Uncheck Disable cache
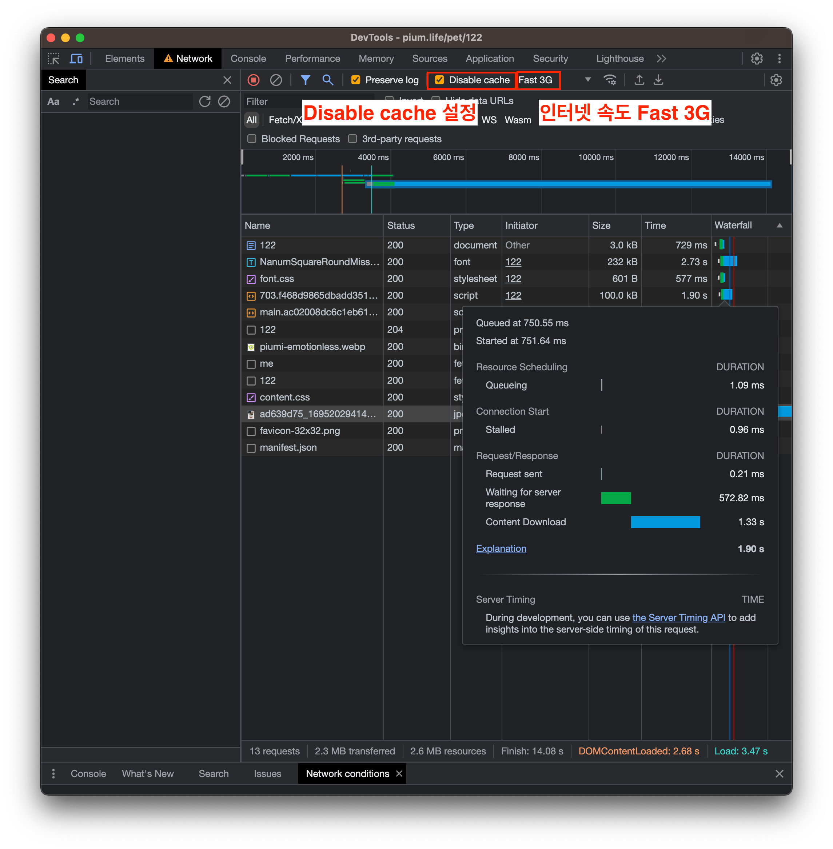 click(x=439, y=80)
